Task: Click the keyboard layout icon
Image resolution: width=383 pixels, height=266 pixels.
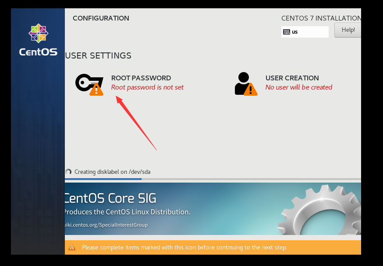Action: click(x=287, y=32)
